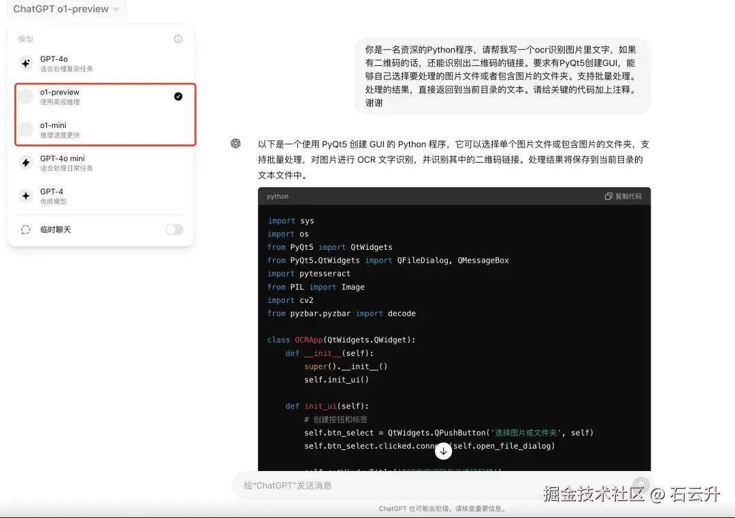This screenshot has height=518, width=735.
Task: Click the o1-preview selected checkmark
Action: [178, 97]
